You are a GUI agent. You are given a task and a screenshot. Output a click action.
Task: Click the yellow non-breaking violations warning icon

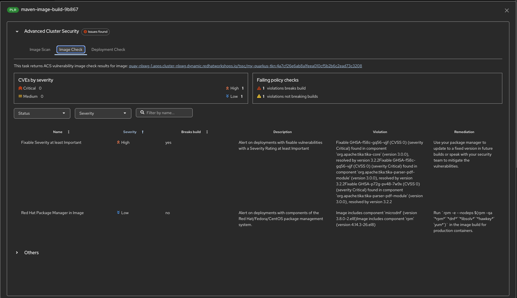259,96
